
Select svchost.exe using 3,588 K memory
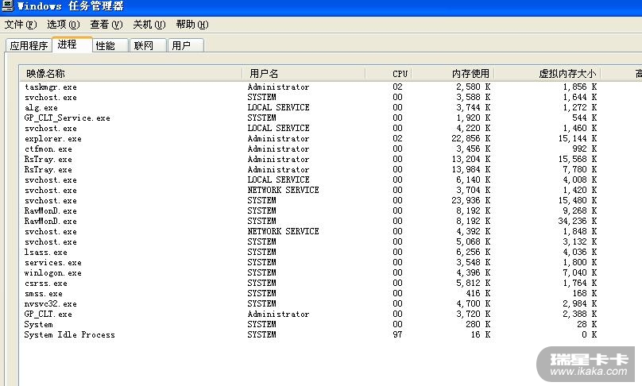tap(50, 98)
